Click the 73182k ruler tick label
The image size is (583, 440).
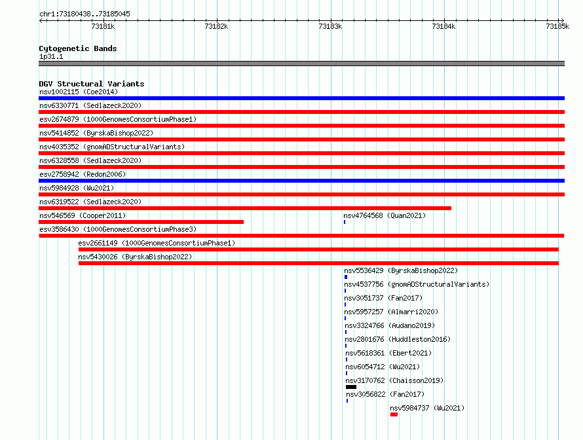click(x=216, y=26)
